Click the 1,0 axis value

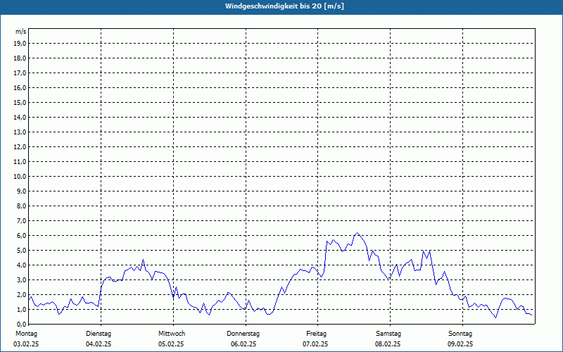[x=22, y=309]
